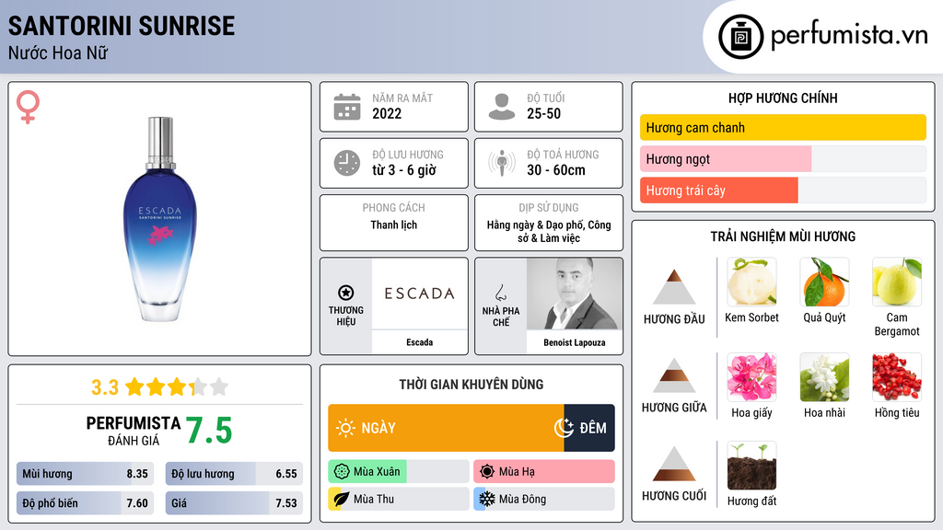Select the Mùa Hạ season bar
The height and width of the screenshot is (530, 943).
[543, 471]
